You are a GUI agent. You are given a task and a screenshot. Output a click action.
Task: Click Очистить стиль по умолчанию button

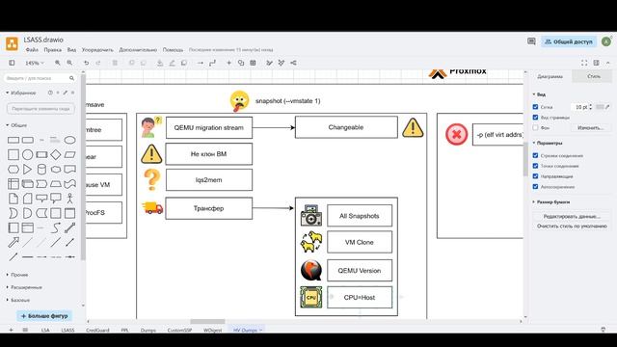pyautogui.click(x=572, y=227)
